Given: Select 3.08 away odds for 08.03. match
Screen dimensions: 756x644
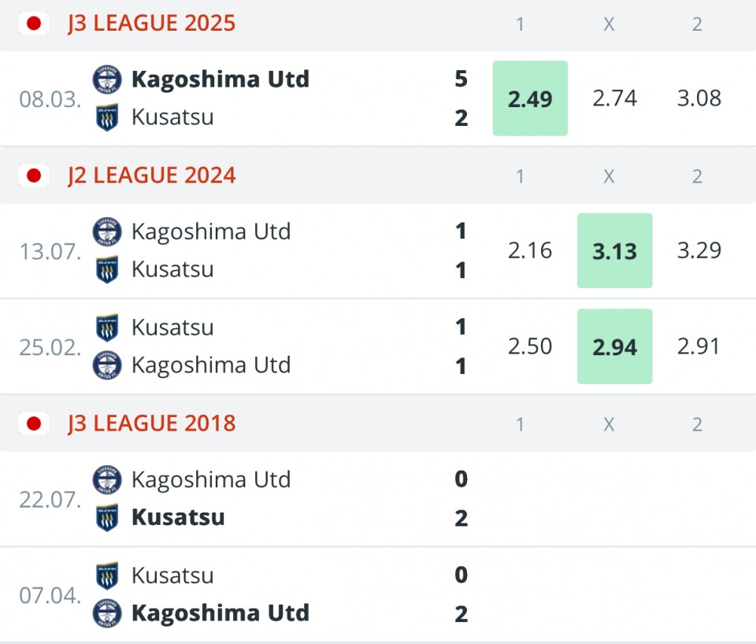Looking at the screenshot, I should click(699, 98).
